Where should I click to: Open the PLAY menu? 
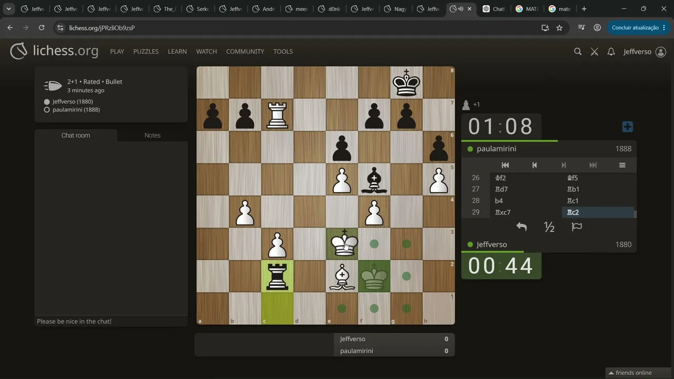click(x=117, y=52)
